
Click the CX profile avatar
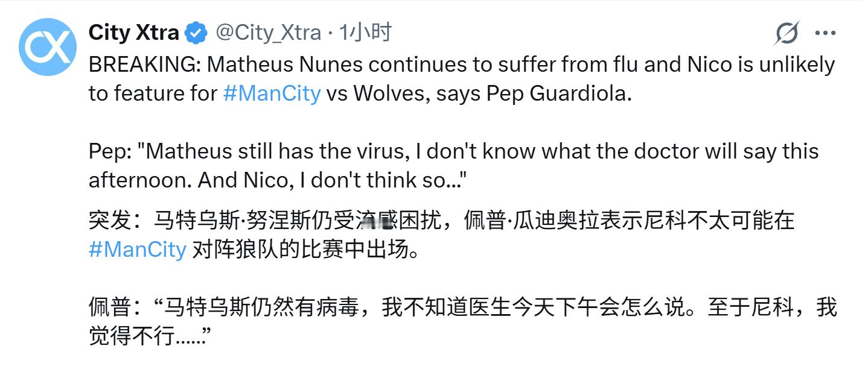(x=47, y=42)
